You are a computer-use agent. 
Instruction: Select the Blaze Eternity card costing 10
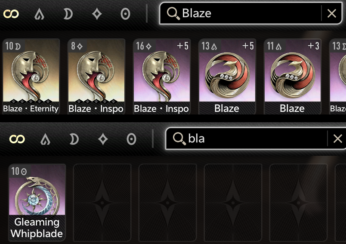31,76
